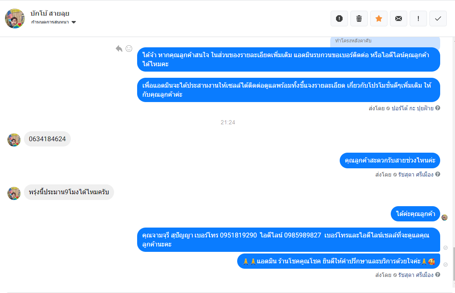455x293 pixels.
Task: Open the กำหนดการสนทนา dropdown arrow
Action: coord(74,22)
